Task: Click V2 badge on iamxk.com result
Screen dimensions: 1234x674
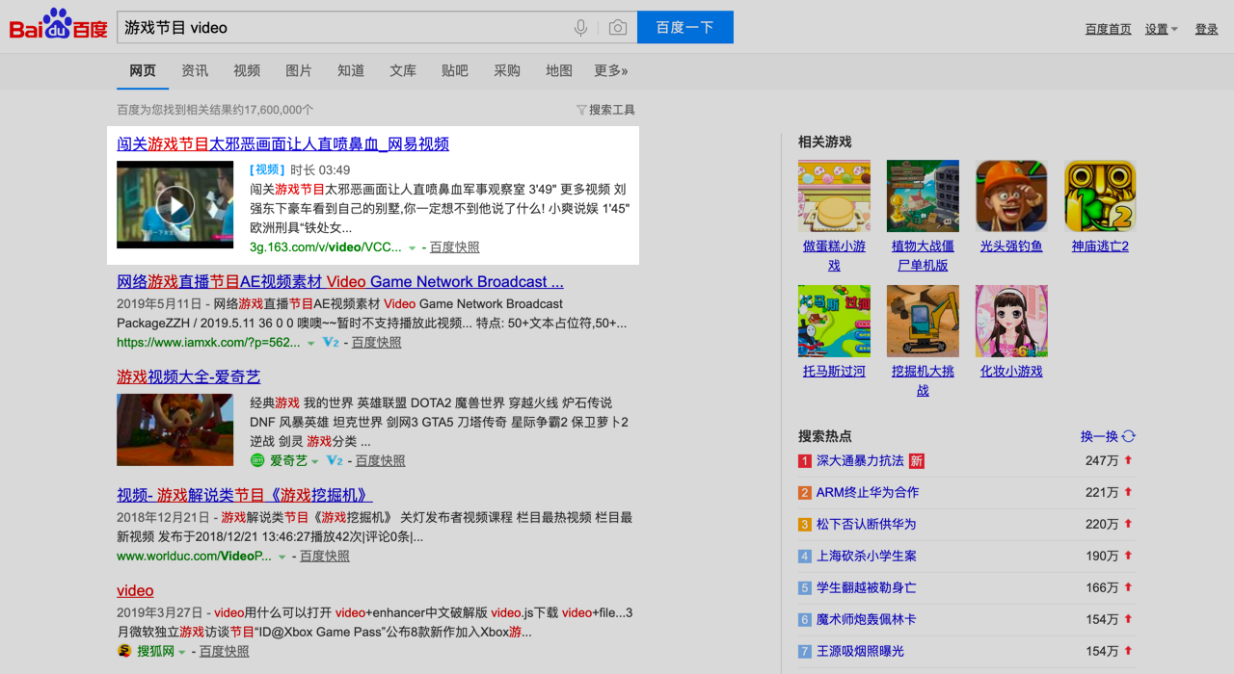Action: pyautogui.click(x=331, y=342)
